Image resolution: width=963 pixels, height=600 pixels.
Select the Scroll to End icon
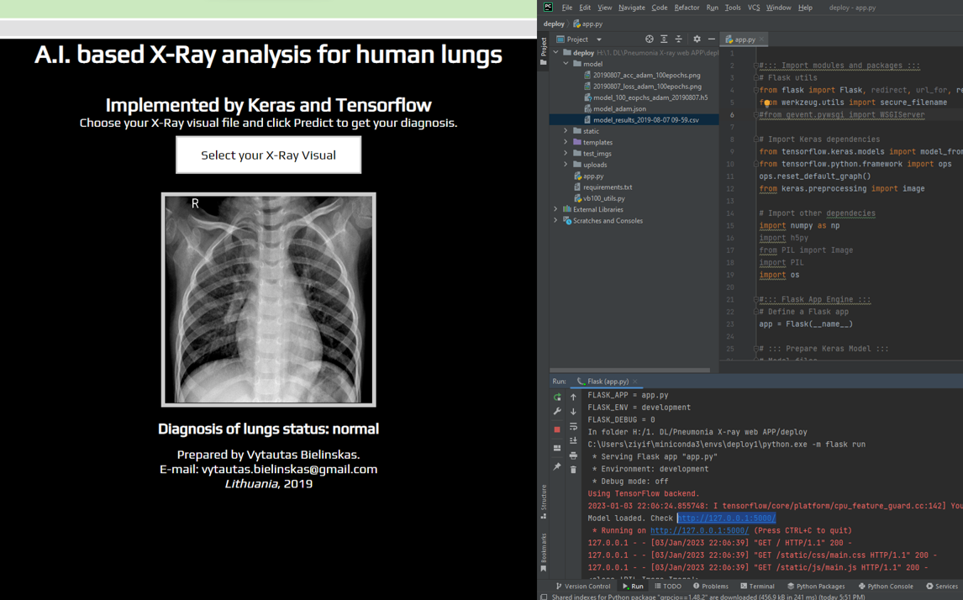[x=572, y=440]
